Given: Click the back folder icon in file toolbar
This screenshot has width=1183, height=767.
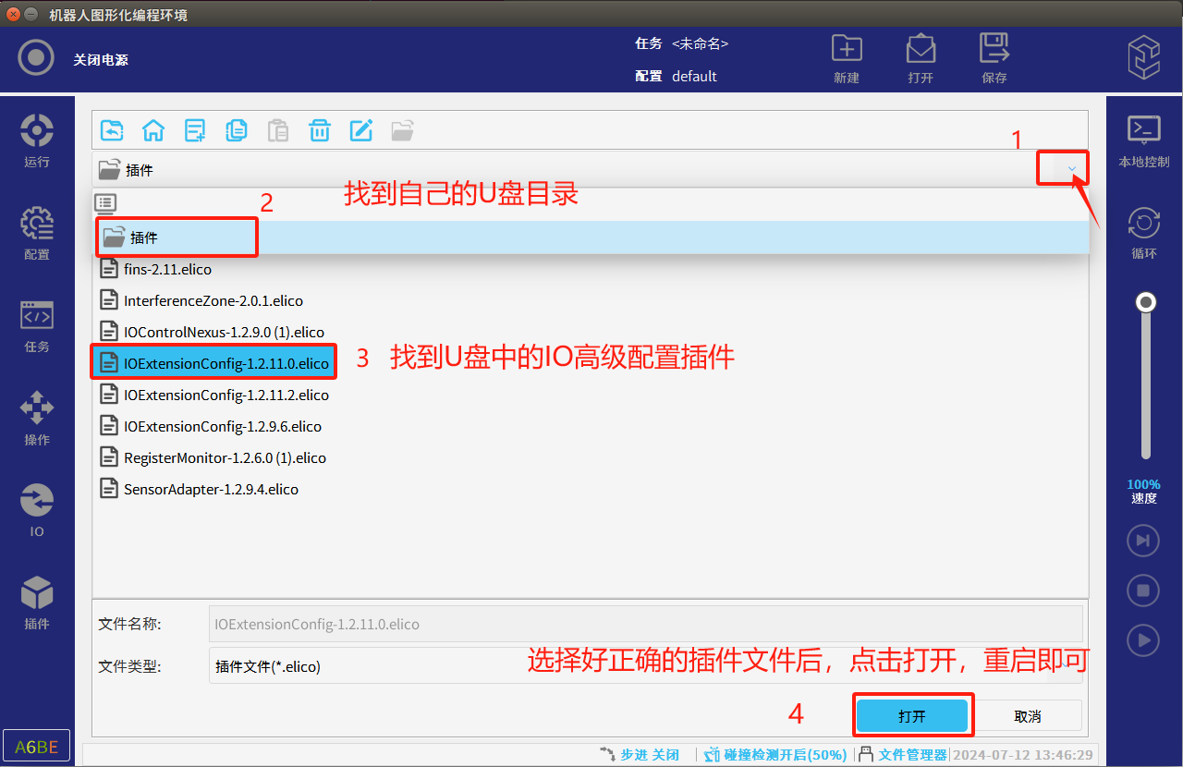Looking at the screenshot, I should coord(111,130).
